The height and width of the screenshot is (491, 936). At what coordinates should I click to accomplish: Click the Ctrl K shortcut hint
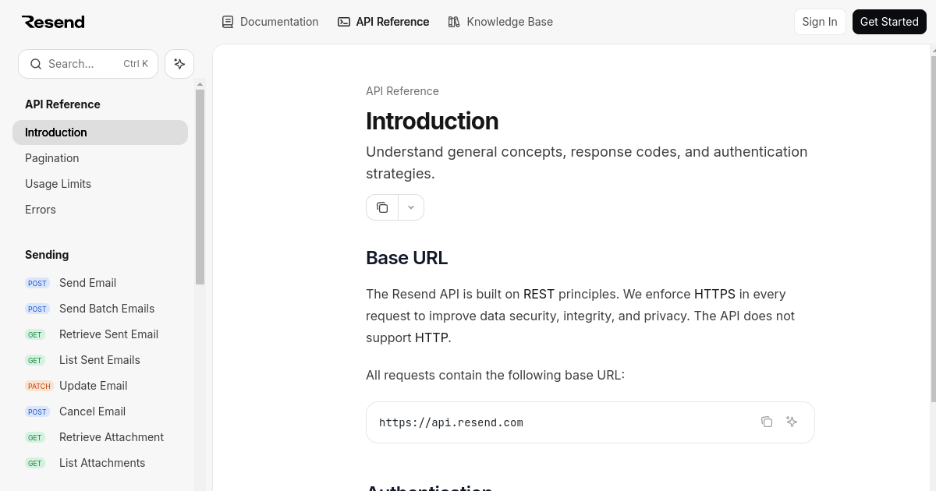(x=136, y=64)
